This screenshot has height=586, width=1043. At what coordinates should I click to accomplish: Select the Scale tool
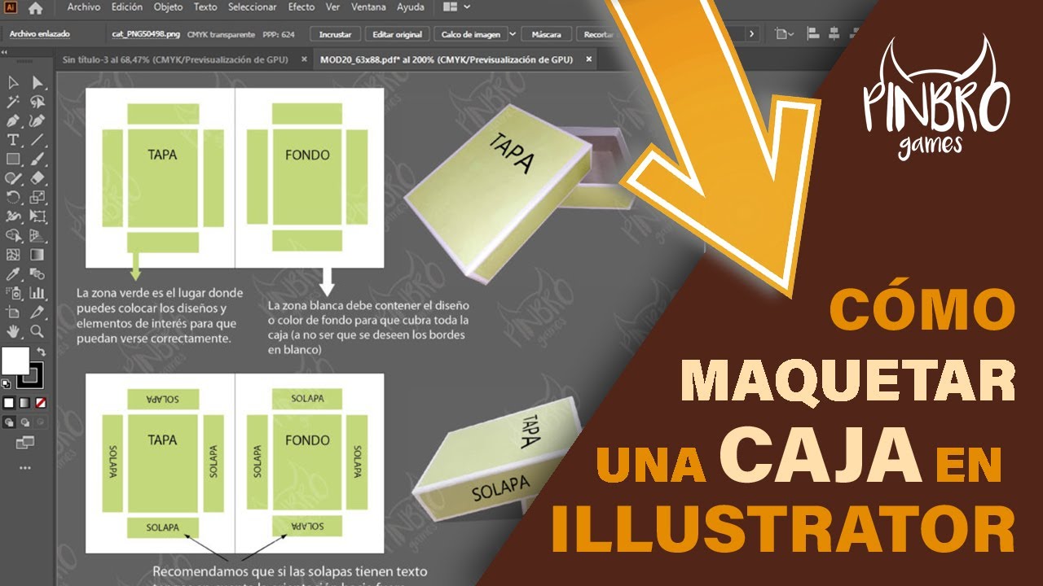37,197
